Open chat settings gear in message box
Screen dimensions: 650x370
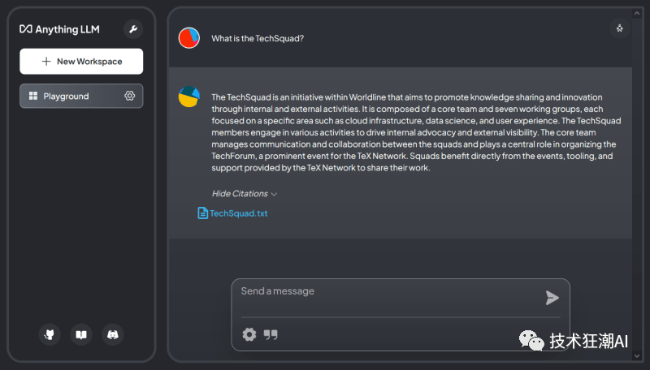(x=249, y=334)
